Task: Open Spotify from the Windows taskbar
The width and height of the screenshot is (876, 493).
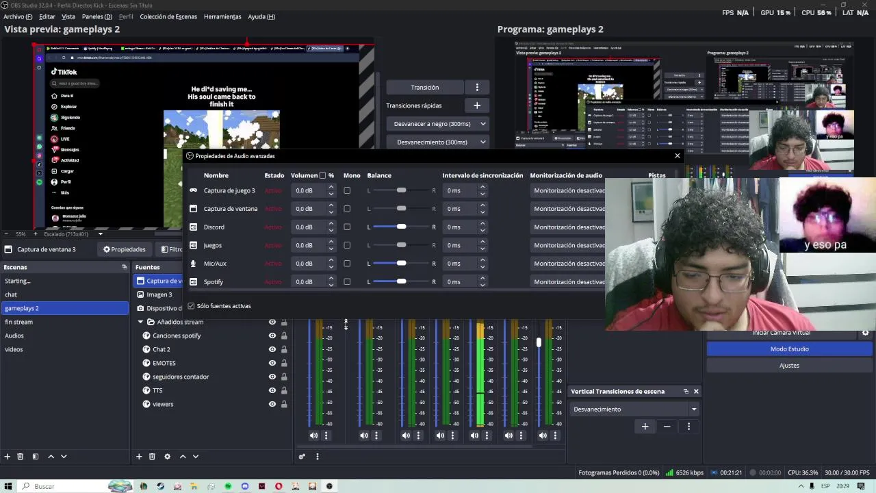Action: click(228, 486)
